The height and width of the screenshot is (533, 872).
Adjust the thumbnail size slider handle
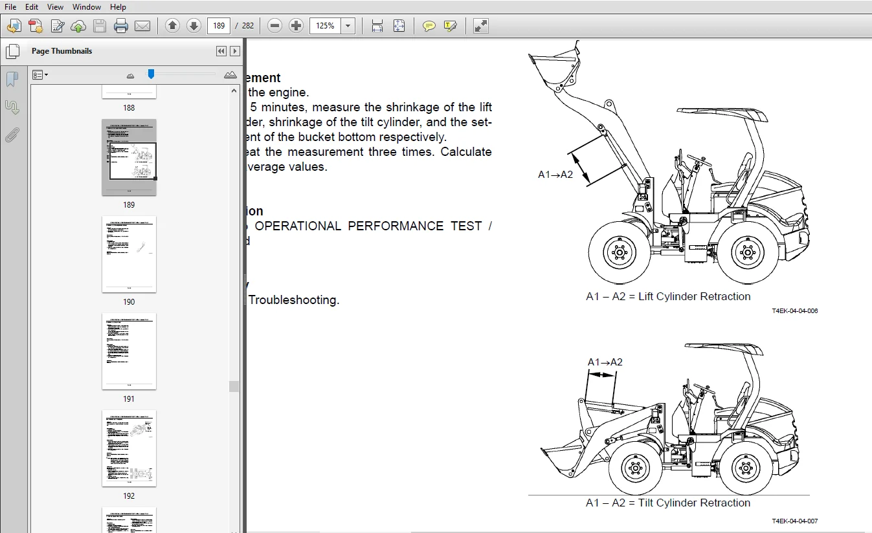pyautogui.click(x=151, y=74)
